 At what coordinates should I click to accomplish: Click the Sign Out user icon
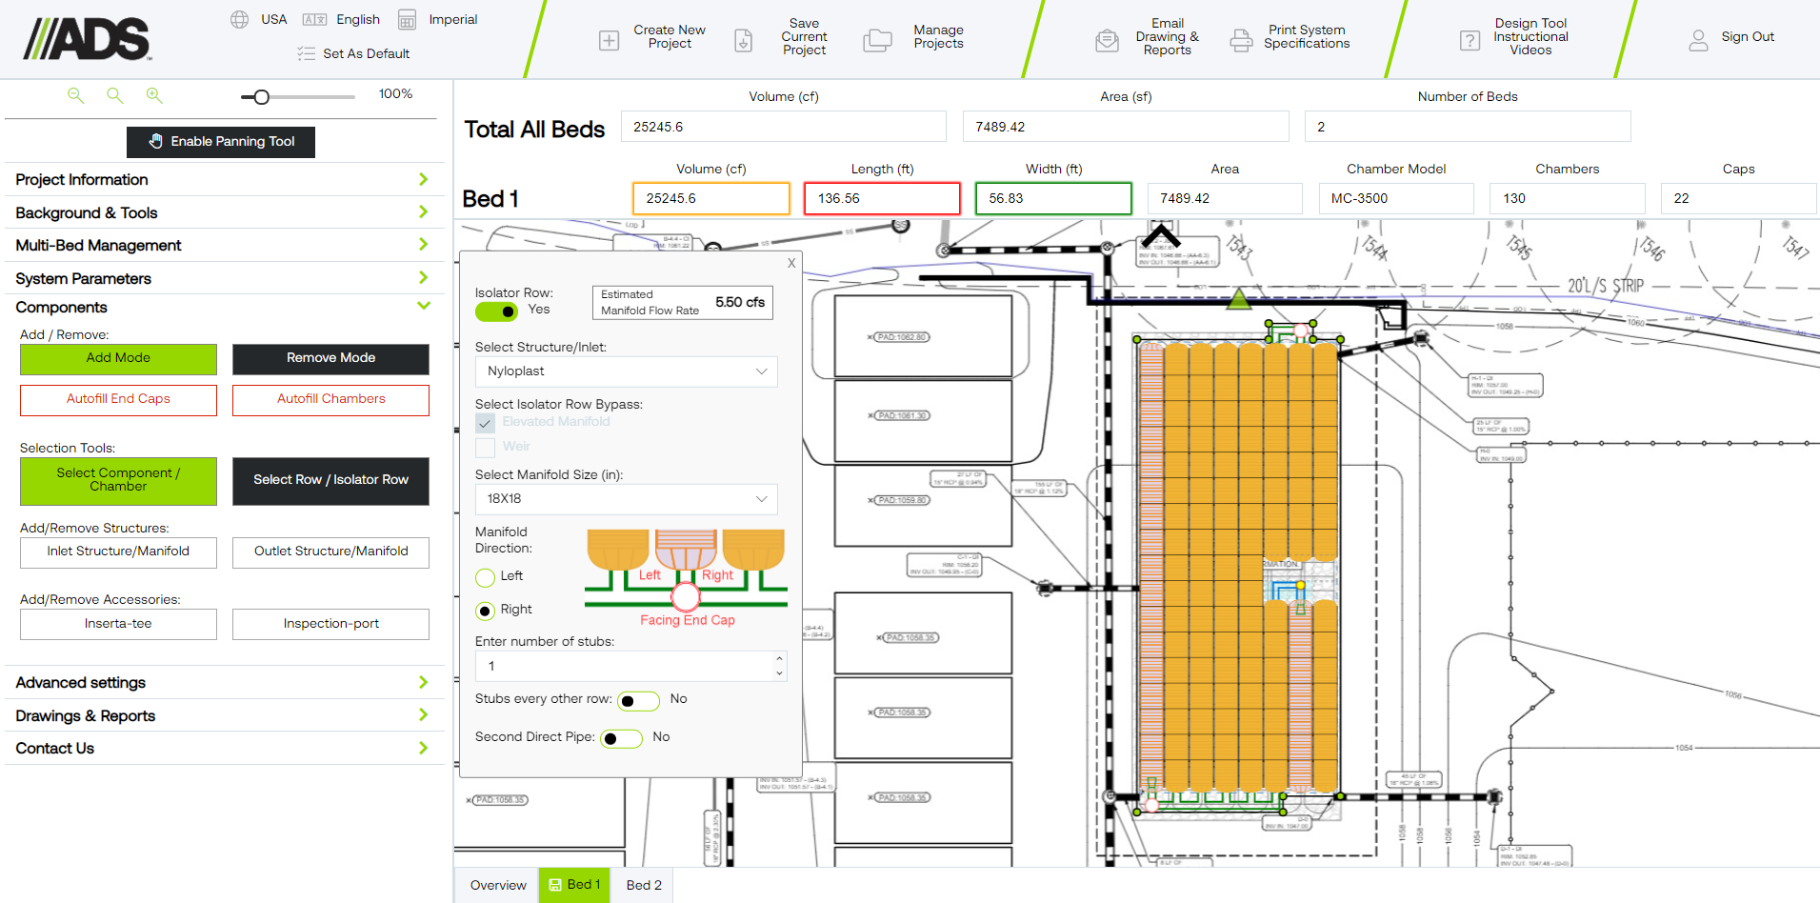point(1699,39)
